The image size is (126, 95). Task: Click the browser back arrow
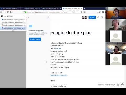coord(2,12)
